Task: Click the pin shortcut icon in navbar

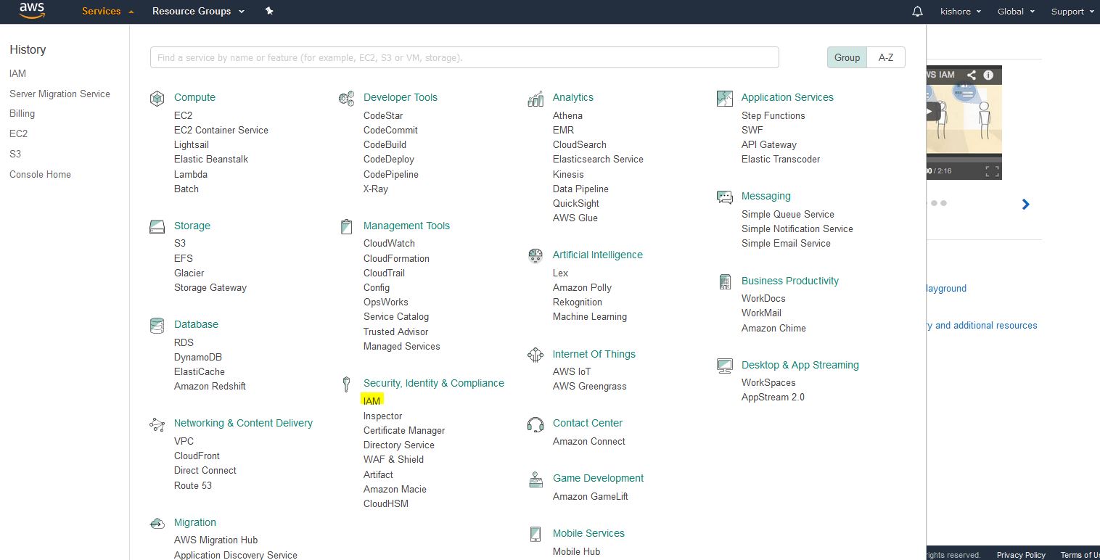Action: pos(269,11)
